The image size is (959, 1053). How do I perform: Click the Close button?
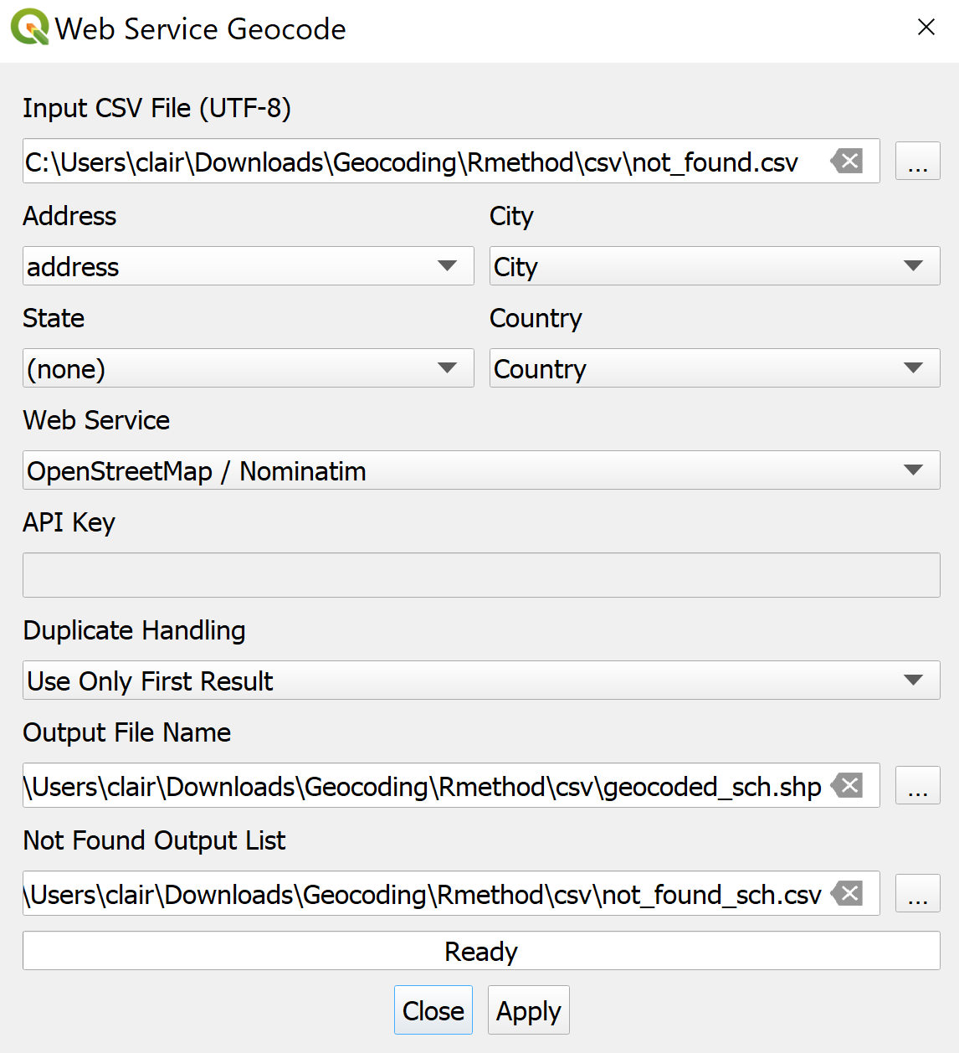[x=433, y=1010]
